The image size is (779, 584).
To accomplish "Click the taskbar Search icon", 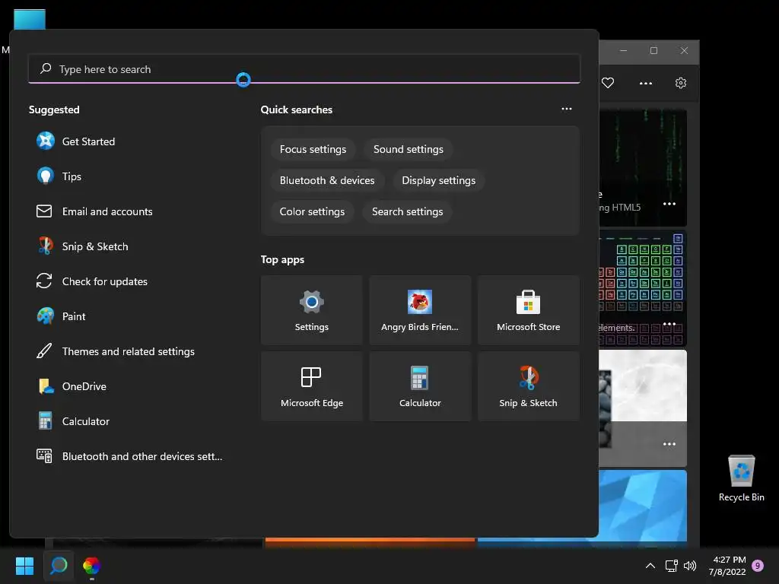I will [x=59, y=566].
